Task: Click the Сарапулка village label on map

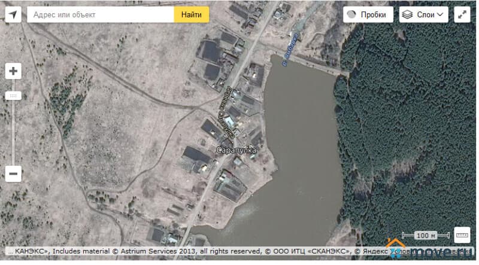Action: [x=235, y=150]
